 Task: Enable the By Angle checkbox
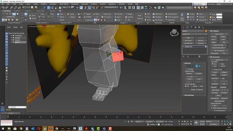point(186,77)
